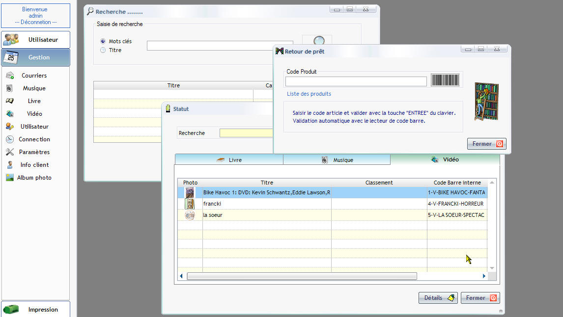Select the Livre sidebar item
Image resolution: width=563 pixels, height=317 pixels.
(x=34, y=101)
